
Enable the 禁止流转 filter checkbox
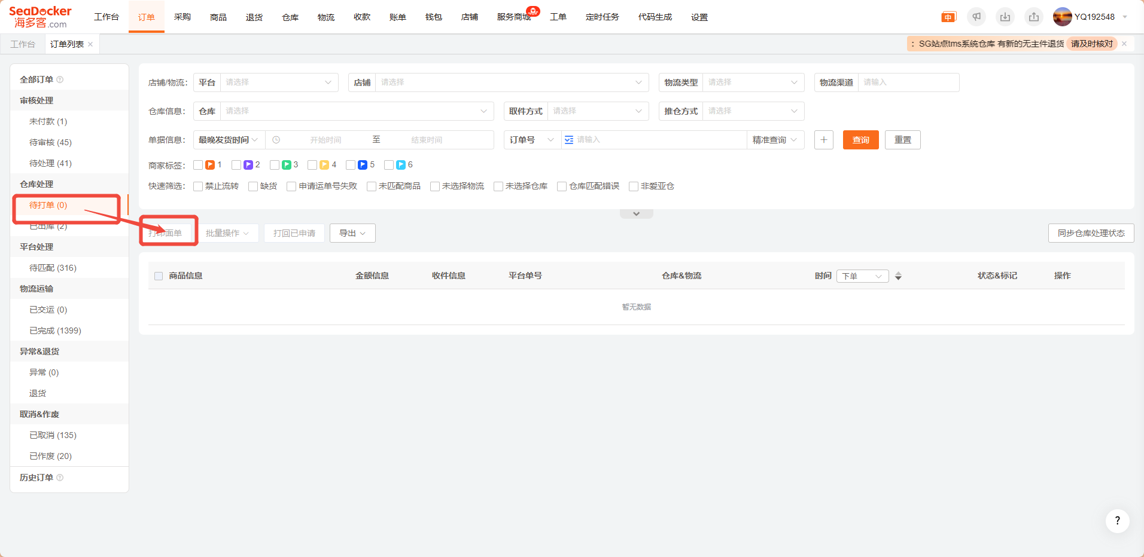click(198, 186)
